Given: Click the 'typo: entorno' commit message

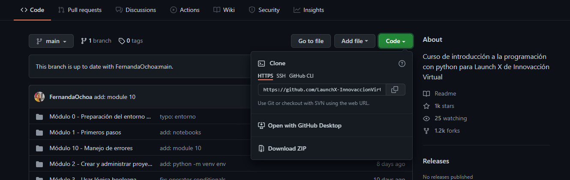Looking at the screenshot, I should pyautogui.click(x=178, y=116).
